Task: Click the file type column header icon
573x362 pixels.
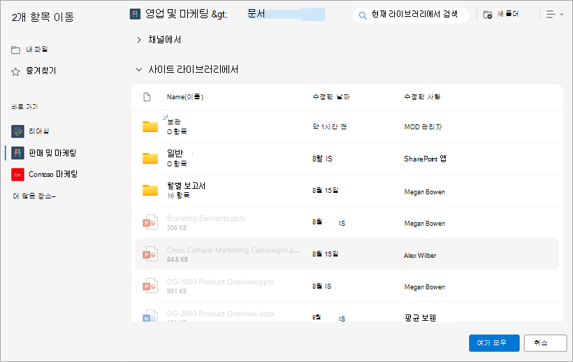Action: click(x=147, y=97)
